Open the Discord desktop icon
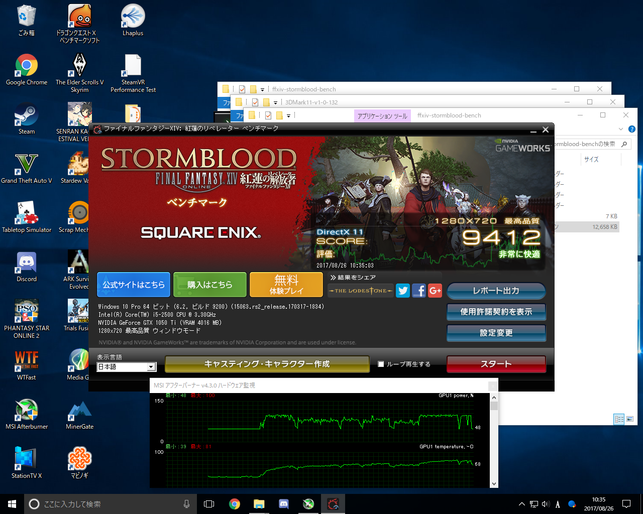 coord(26,266)
